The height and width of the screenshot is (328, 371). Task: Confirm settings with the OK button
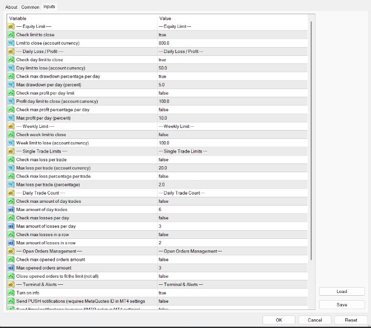(x=279, y=320)
